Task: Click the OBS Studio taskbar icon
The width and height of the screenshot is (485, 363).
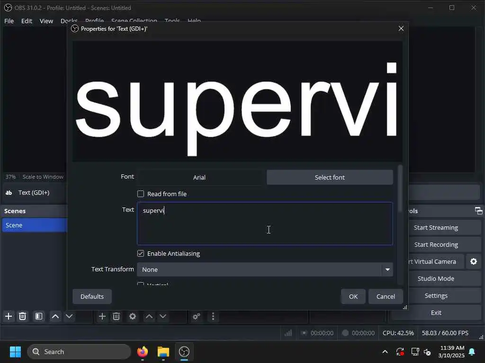Action: pos(184,352)
